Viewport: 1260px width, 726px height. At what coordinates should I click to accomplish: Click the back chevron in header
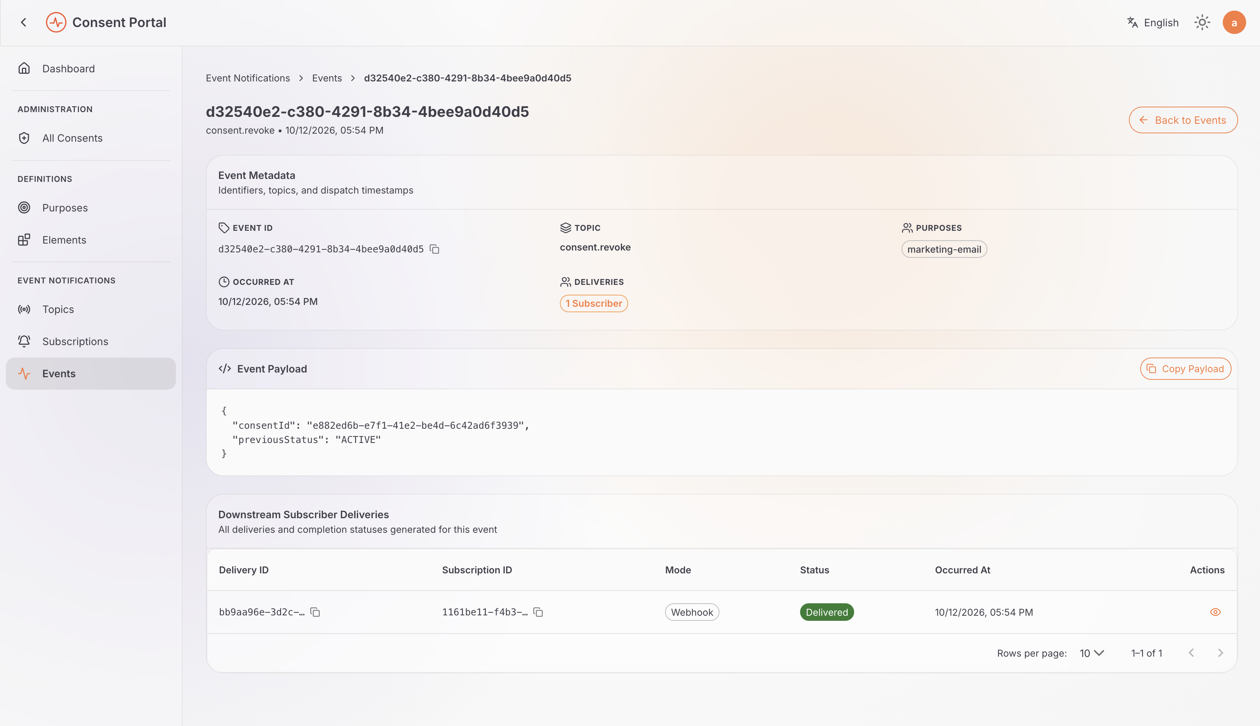coord(23,22)
